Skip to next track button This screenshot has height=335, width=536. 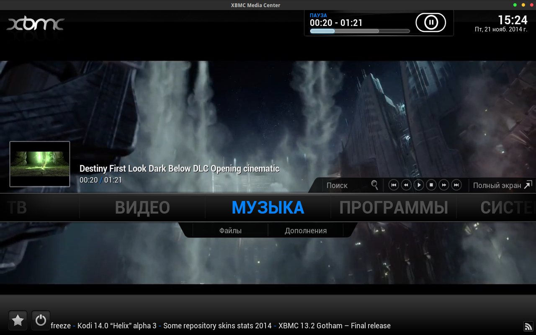tap(456, 185)
